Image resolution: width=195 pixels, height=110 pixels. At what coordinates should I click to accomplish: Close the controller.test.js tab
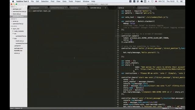tap(105, 8)
